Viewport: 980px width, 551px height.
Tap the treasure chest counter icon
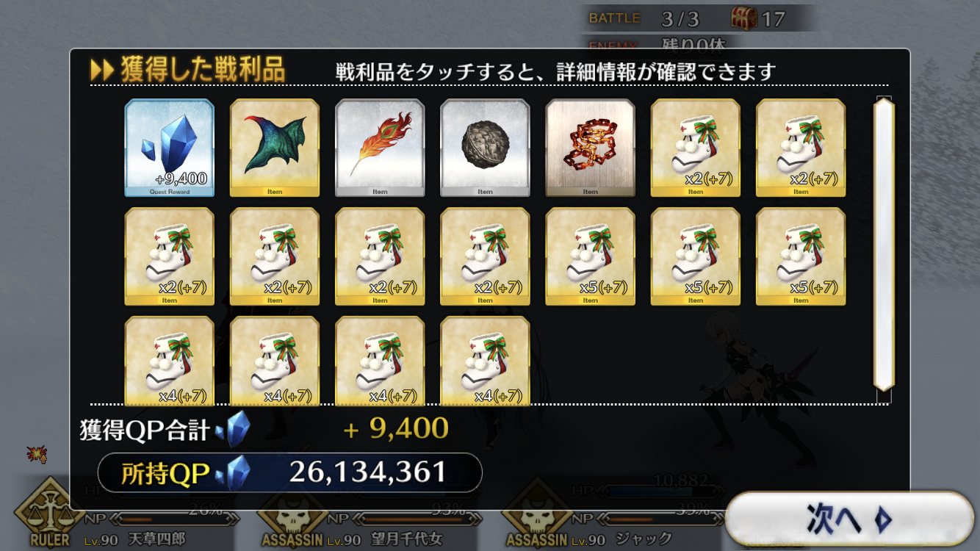pos(743,18)
